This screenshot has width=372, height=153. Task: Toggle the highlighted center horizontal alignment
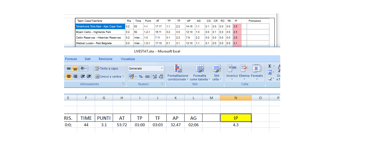tap(69, 76)
